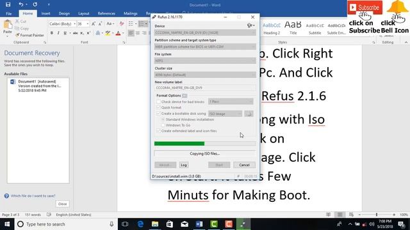
Task: Switch to the References ribbon tab
Action: [x=106, y=13]
